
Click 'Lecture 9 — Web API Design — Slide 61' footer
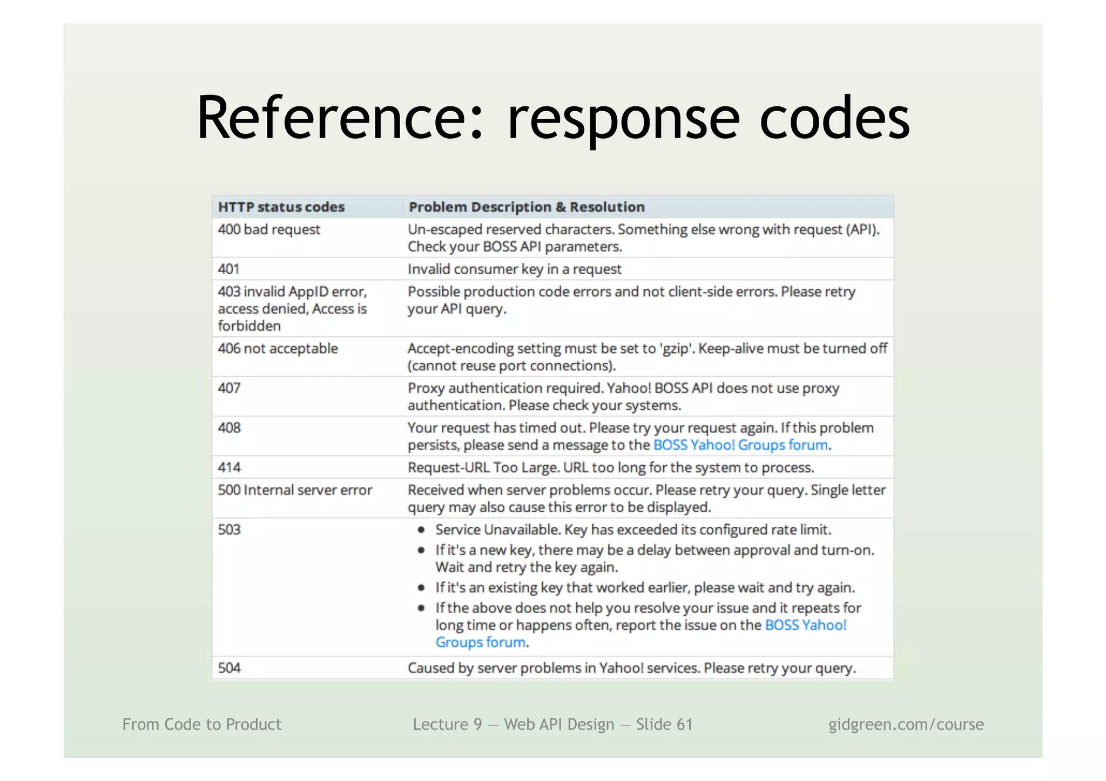(x=552, y=724)
